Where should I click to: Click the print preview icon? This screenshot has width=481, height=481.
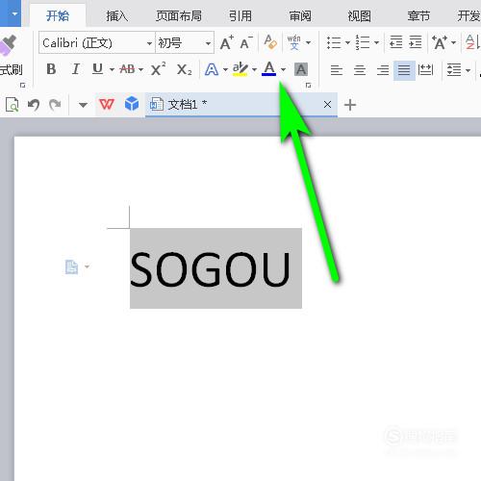pos(13,105)
